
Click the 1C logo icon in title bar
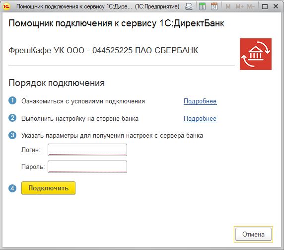pos(6,6)
